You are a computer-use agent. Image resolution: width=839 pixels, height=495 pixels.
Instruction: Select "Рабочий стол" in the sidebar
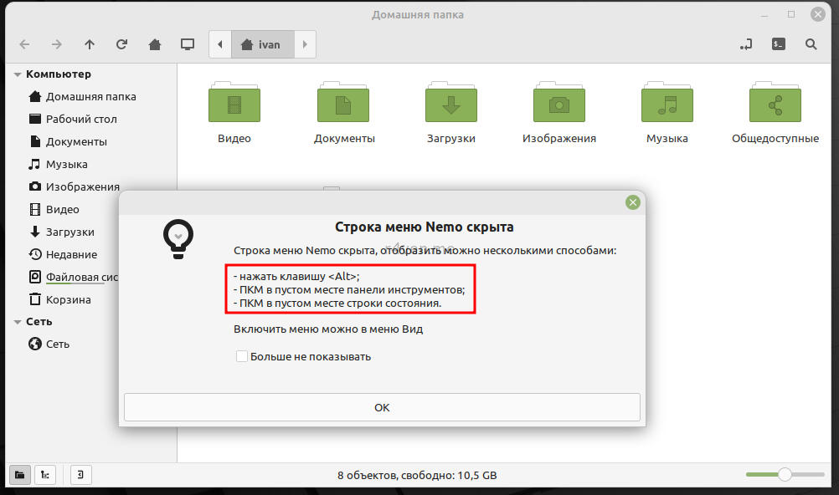pyautogui.click(x=81, y=119)
